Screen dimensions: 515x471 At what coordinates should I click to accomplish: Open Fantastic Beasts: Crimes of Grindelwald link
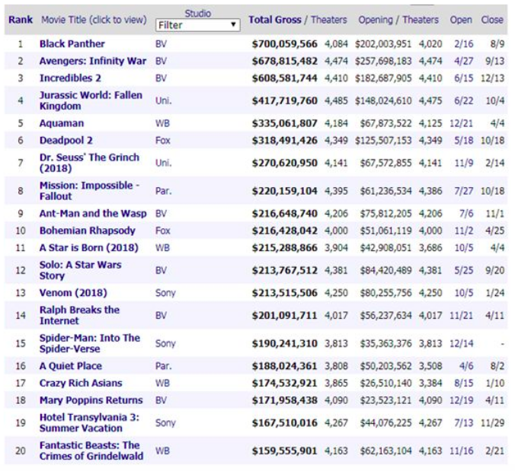pos(91,450)
